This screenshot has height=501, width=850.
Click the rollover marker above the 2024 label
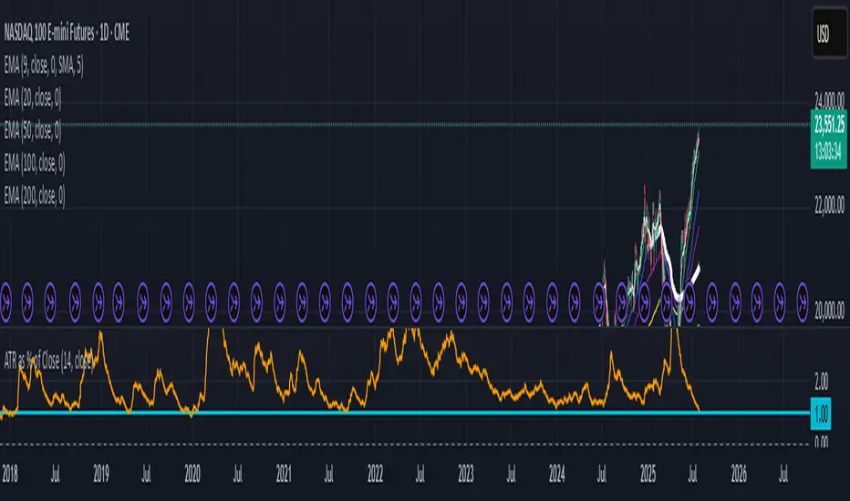(x=553, y=295)
